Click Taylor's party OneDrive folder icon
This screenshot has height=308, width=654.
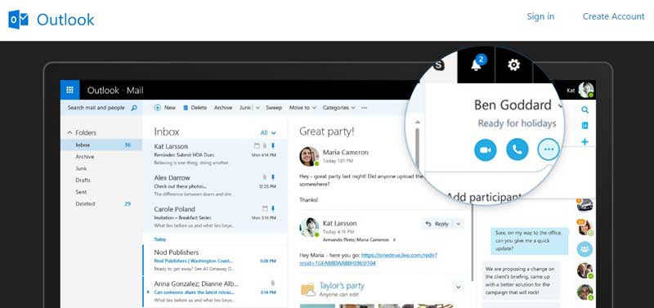click(308, 289)
